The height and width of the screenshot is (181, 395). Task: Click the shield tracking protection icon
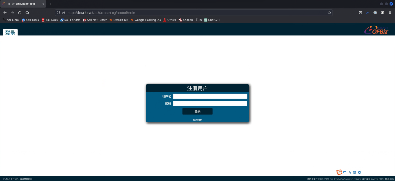pyautogui.click(x=58, y=12)
